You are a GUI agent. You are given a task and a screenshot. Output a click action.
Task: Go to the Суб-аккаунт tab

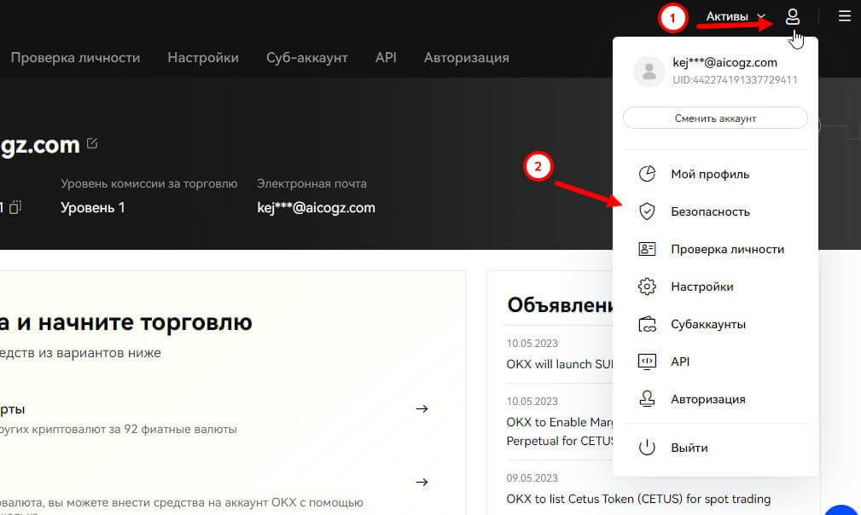point(306,58)
